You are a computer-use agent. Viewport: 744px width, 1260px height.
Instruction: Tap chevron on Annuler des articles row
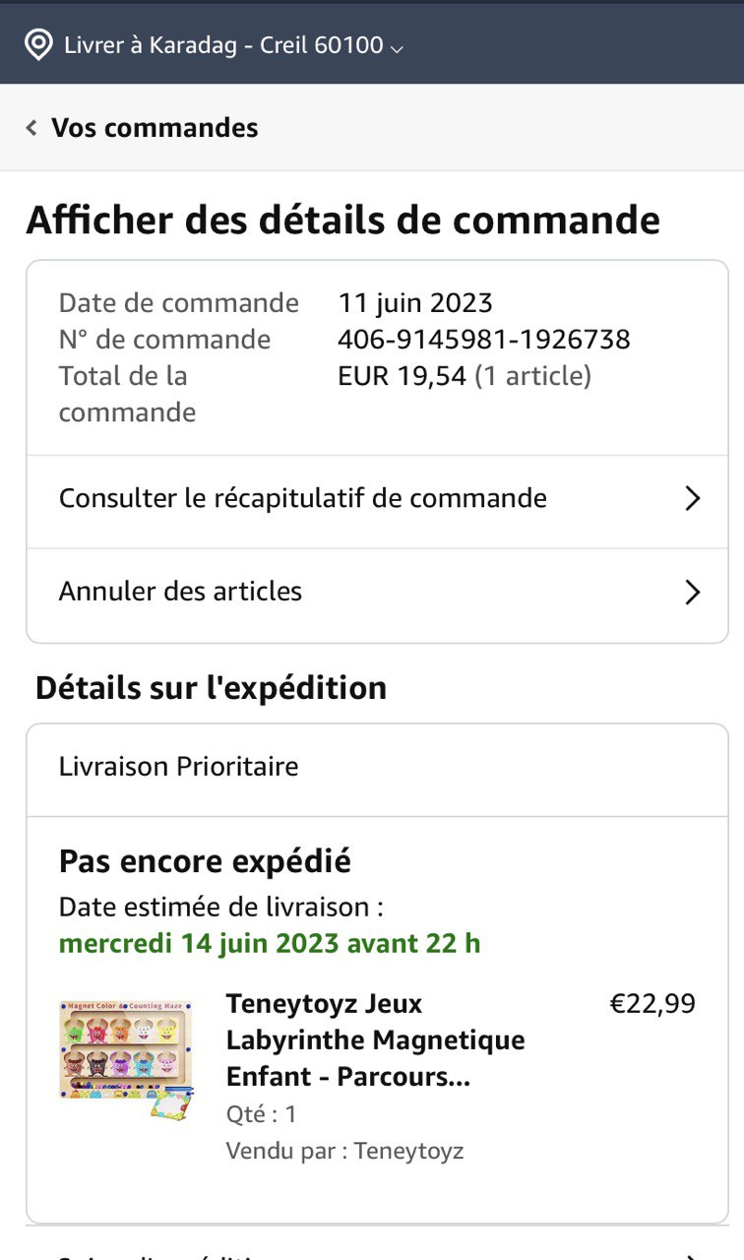(693, 593)
